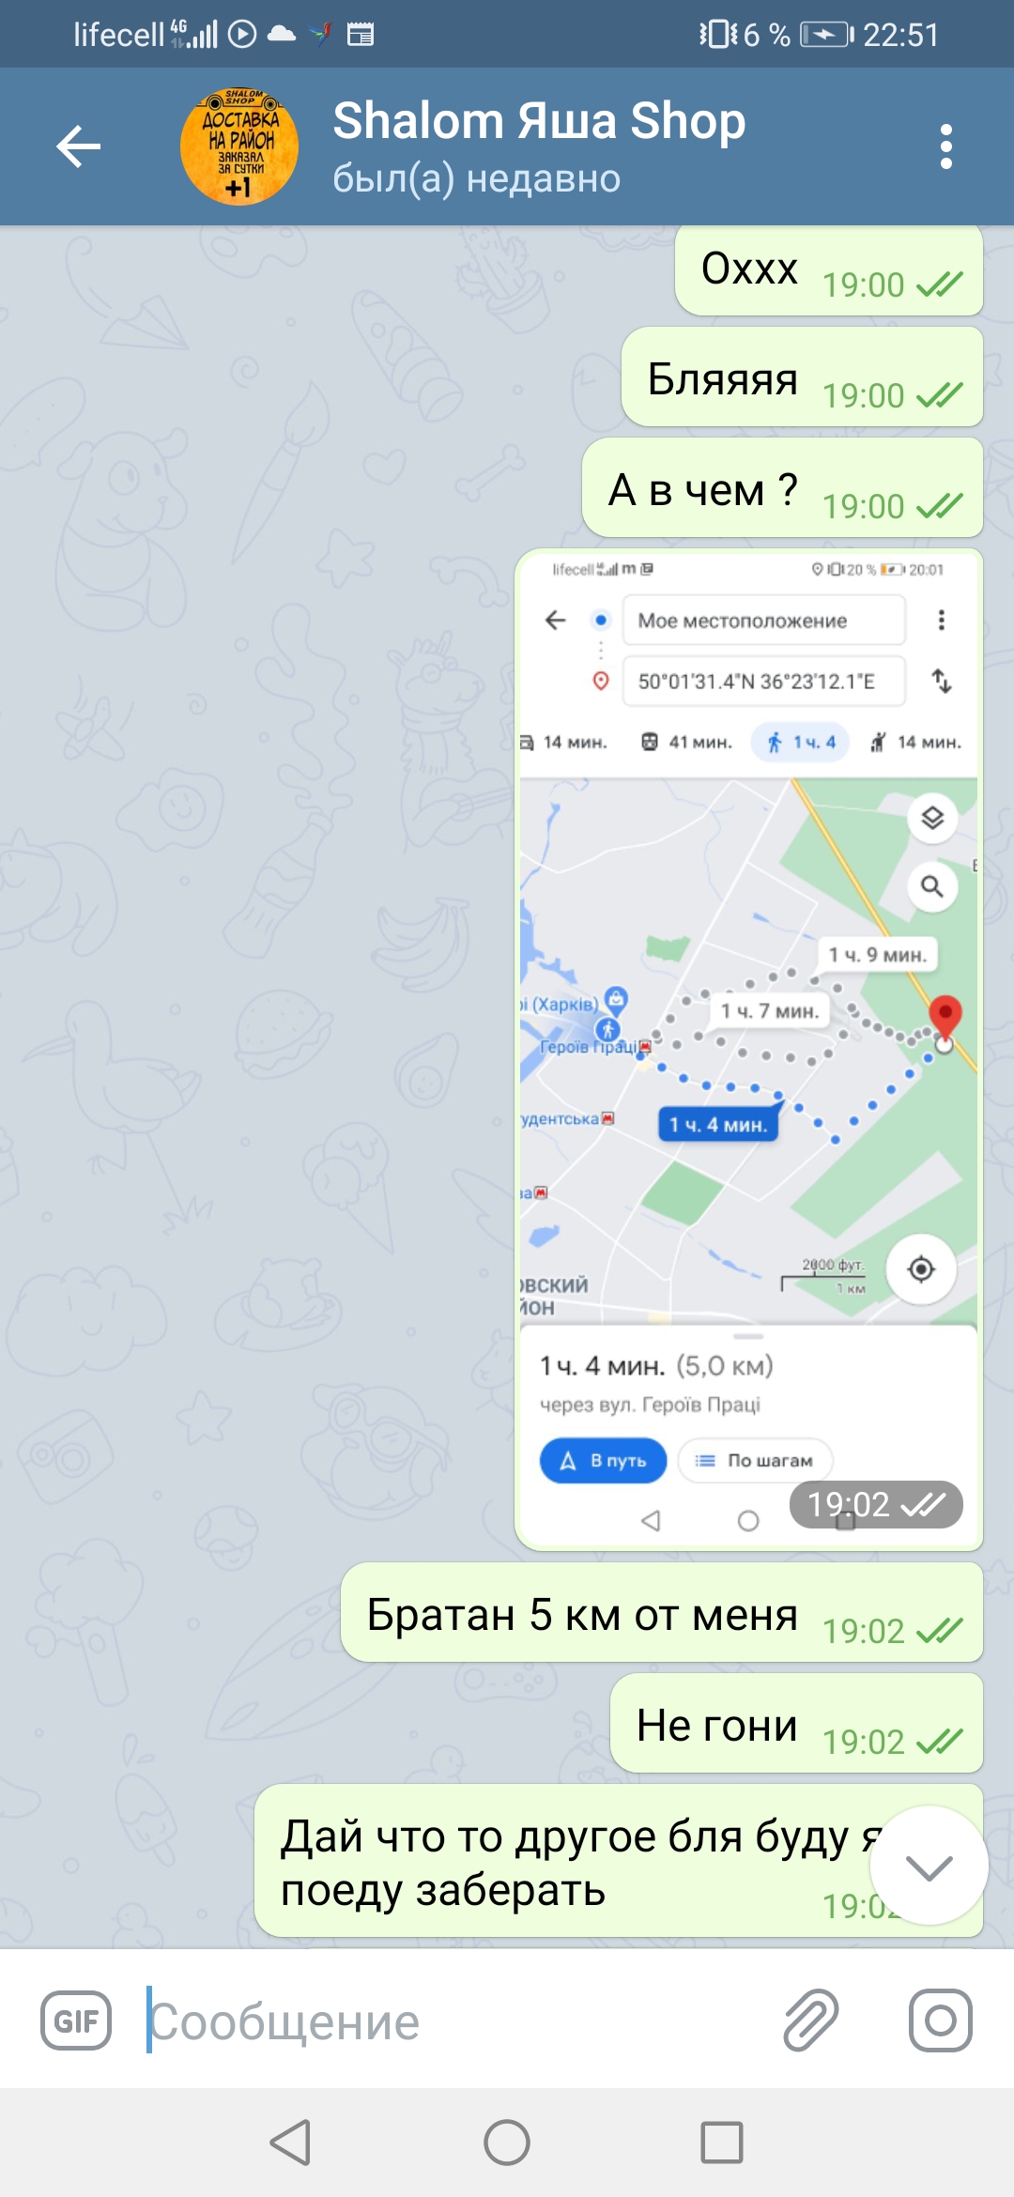The width and height of the screenshot is (1014, 2197).
Task: Tap the "Бляяяя" message bubble
Action: pos(802,376)
